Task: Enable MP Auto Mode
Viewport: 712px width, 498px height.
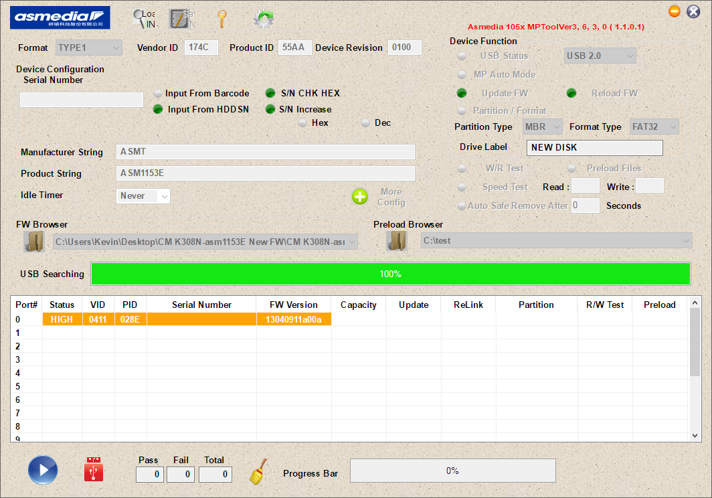Action: [x=462, y=74]
